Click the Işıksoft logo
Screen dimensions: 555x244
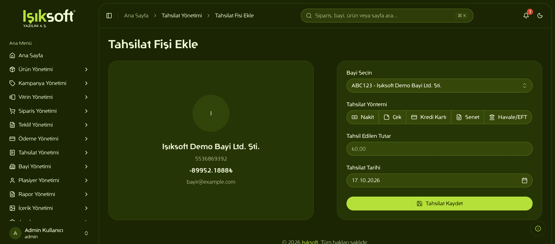point(49,18)
